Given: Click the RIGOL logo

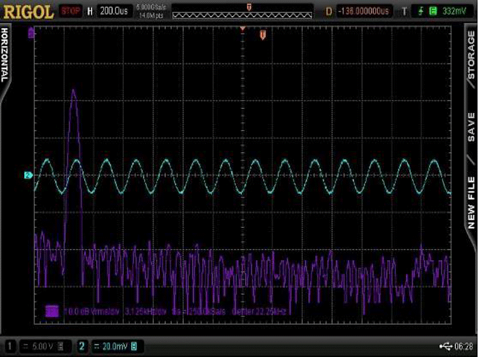Looking at the screenshot, I should tap(28, 11).
